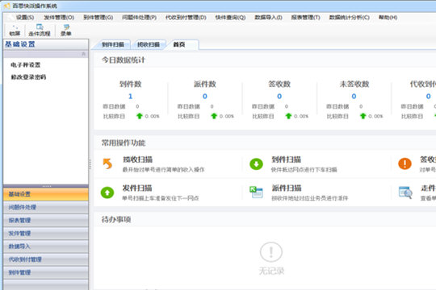Open the 设置(S) menu
This screenshot has height=290, width=436.
pos(25,18)
